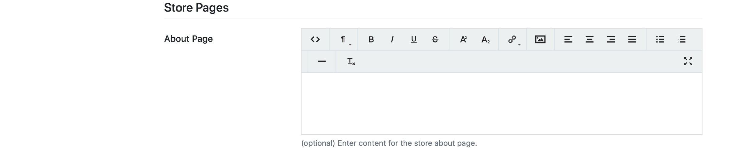Toggle bold formatting
This screenshot has width=730, height=150.
point(371,39)
